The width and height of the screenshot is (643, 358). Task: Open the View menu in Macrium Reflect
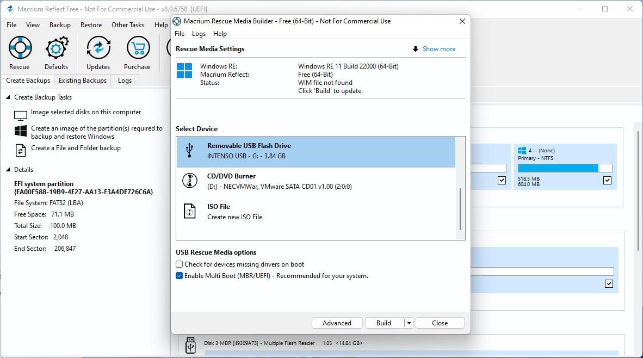tap(33, 25)
